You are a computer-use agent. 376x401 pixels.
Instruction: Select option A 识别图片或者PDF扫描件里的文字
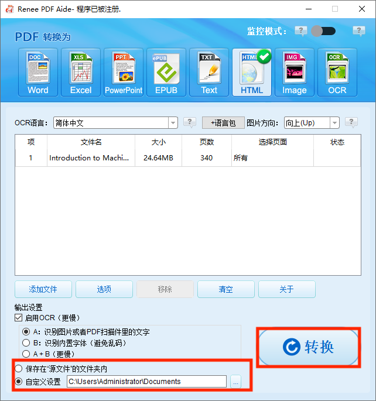coord(26,332)
